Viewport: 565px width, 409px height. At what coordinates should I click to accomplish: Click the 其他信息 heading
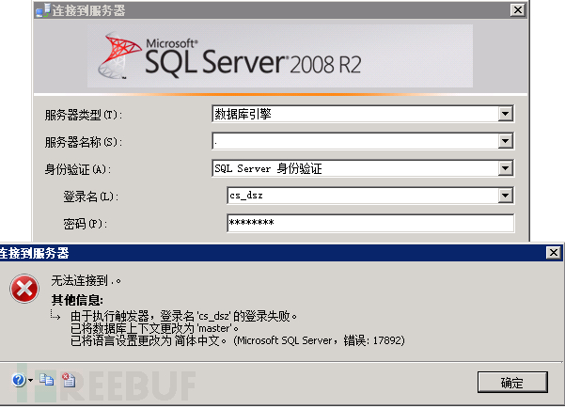(77, 299)
